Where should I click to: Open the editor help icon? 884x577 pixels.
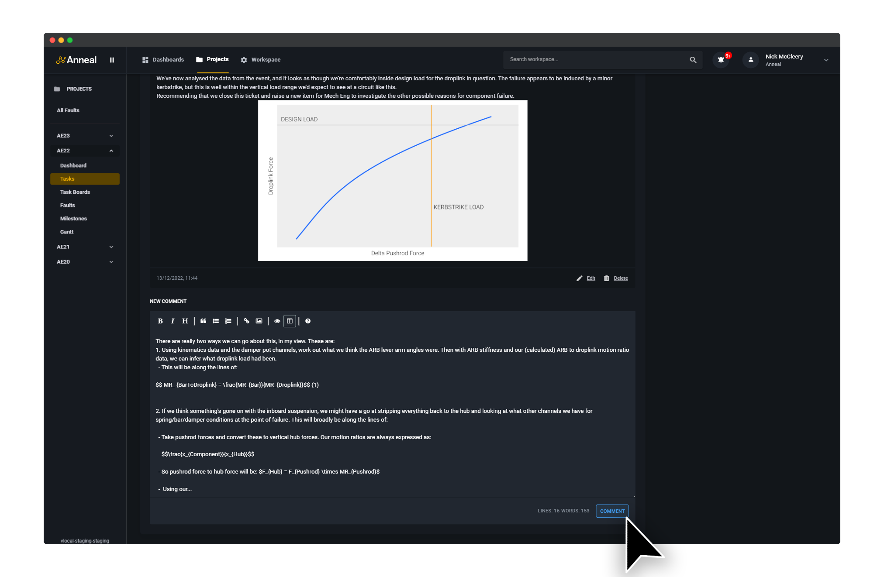(308, 321)
